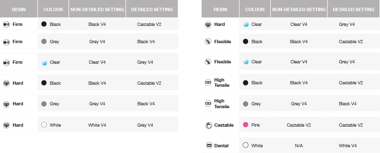The height and width of the screenshot is (153, 380).
Task: Select the pink Castable colour swatch
Action: point(246,125)
